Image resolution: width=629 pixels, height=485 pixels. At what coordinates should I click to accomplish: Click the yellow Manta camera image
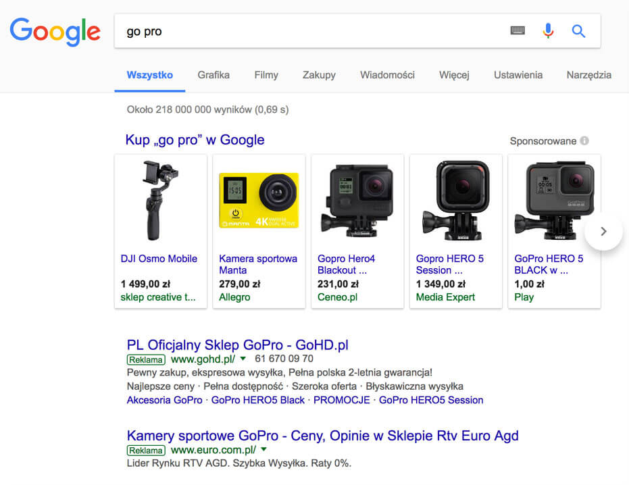tap(259, 200)
